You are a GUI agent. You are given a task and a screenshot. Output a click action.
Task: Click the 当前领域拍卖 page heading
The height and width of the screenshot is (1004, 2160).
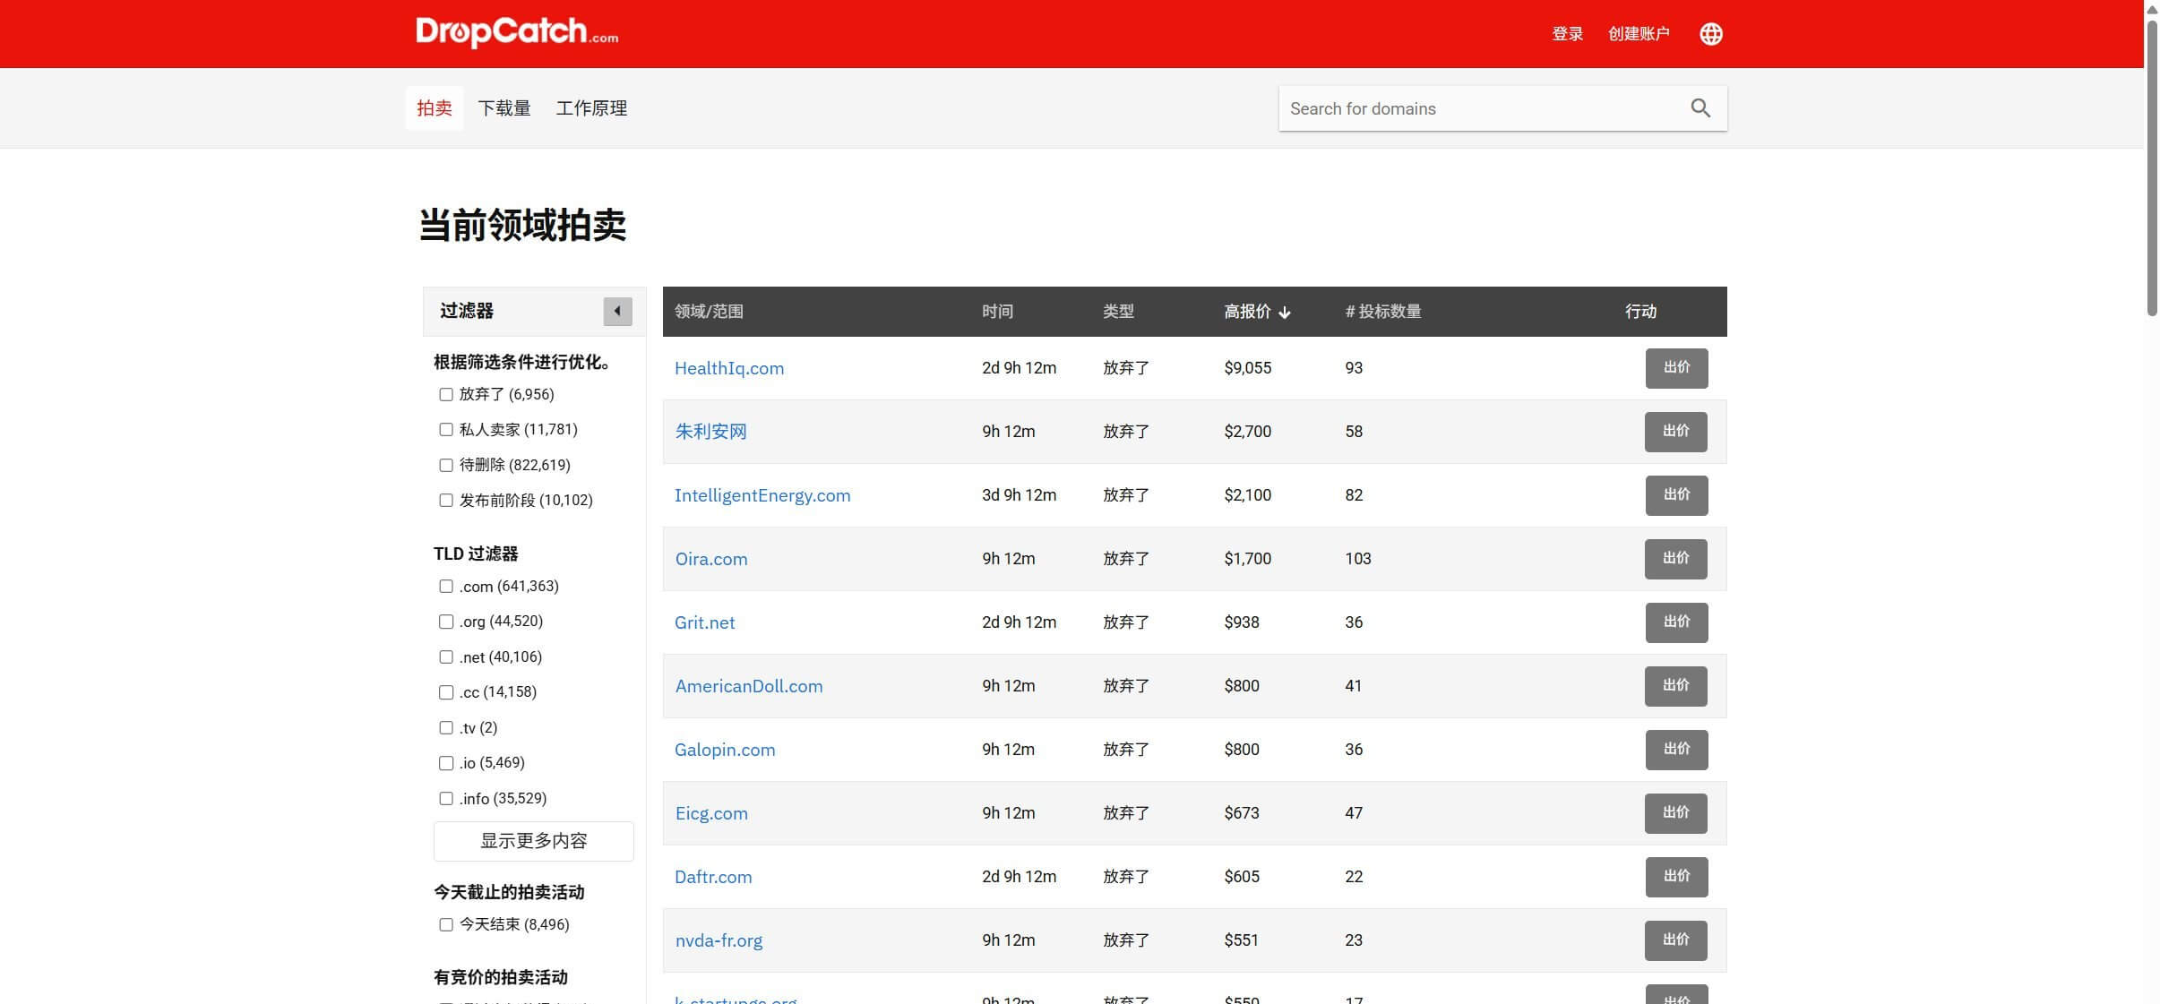(522, 225)
